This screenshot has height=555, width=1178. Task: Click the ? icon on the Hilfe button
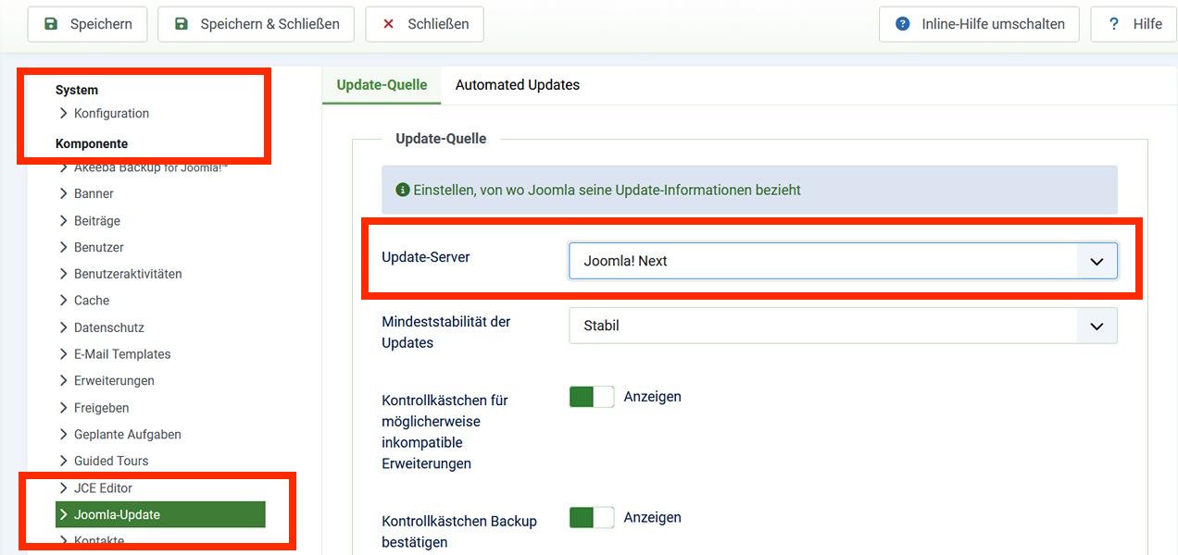click(x=1114, y=24)
